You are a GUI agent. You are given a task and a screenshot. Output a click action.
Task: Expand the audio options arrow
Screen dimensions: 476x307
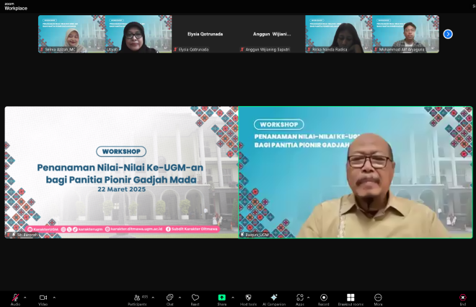(x=25, y=297)
